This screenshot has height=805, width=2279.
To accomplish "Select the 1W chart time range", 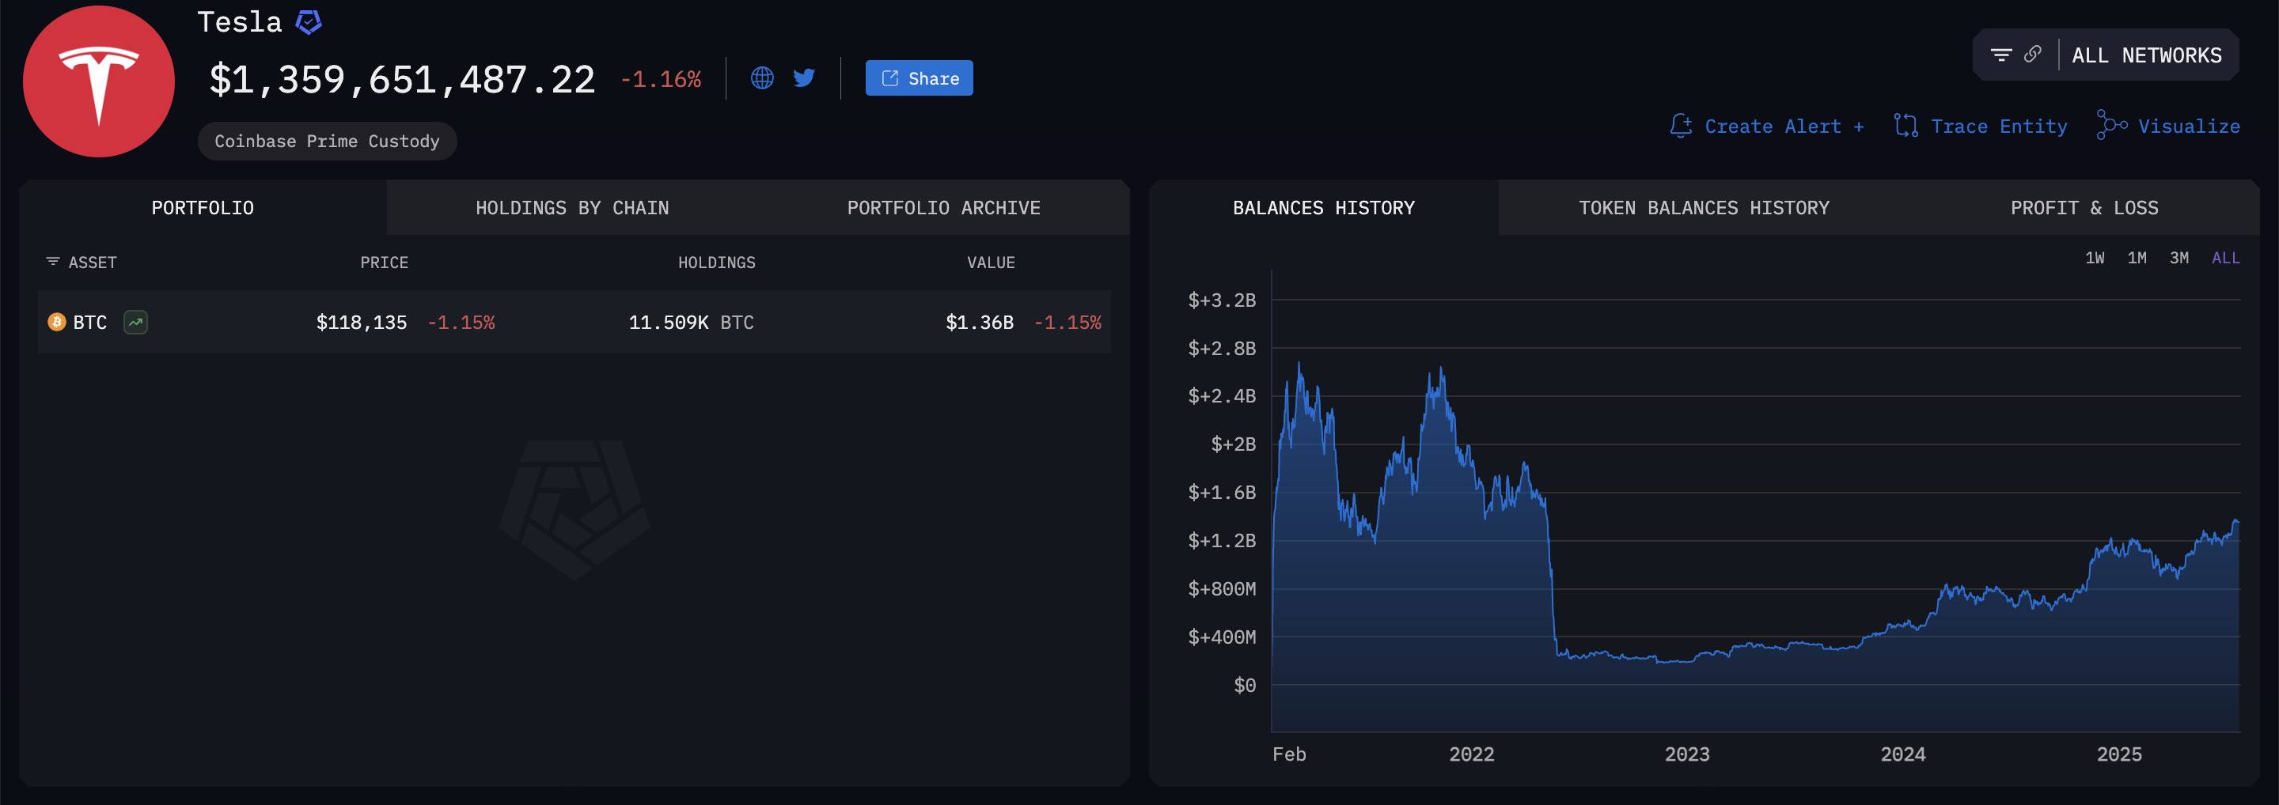I will (2094, 258).
